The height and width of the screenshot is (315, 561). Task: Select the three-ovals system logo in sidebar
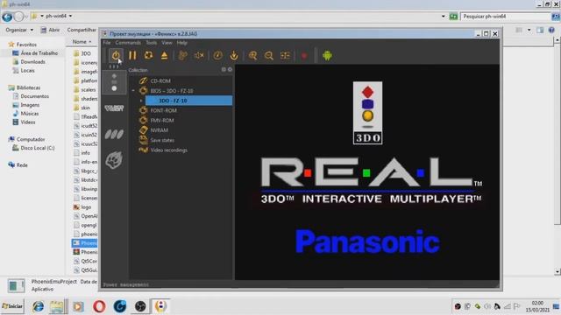[114, 134]
